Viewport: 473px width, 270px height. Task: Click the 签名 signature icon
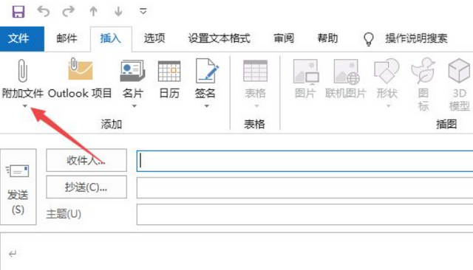[x=207, y=71]
